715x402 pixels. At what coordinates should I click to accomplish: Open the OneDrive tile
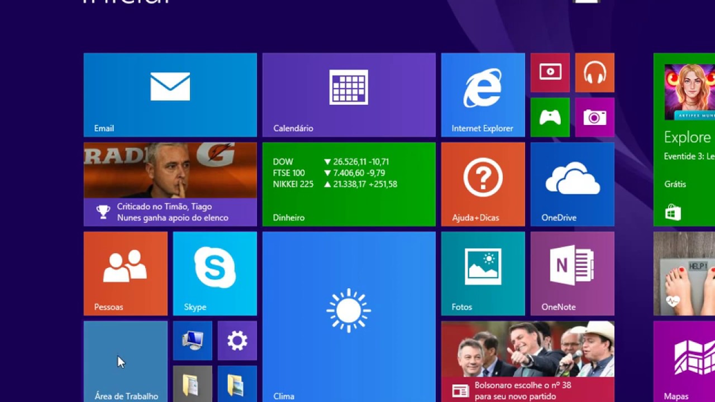(573, 184)
